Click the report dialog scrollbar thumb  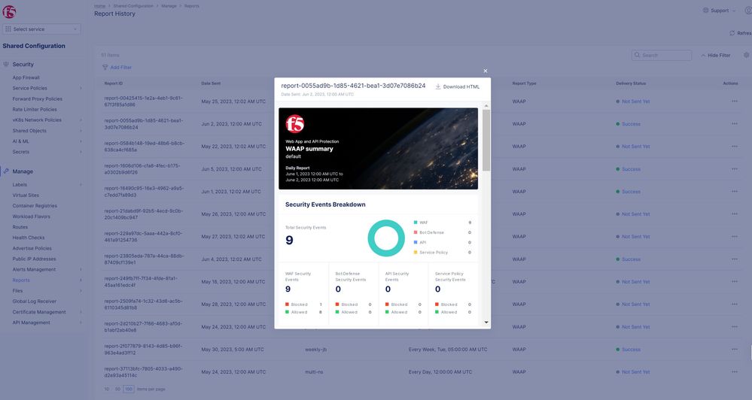point(486,140)
